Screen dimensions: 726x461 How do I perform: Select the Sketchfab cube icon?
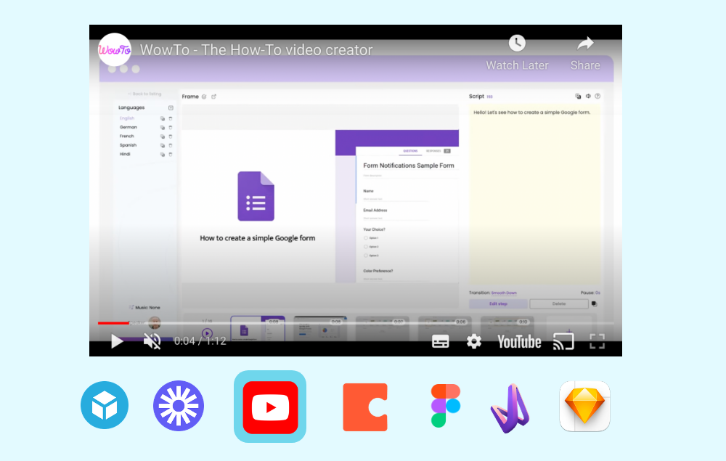click(105, 405)
